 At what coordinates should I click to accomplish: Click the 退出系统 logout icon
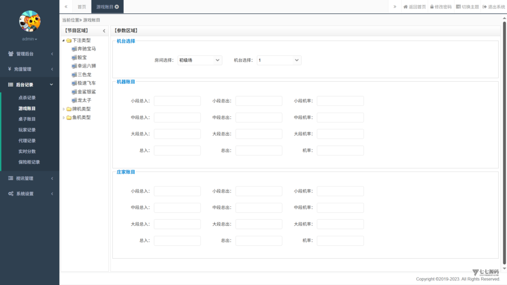[485, 7]
